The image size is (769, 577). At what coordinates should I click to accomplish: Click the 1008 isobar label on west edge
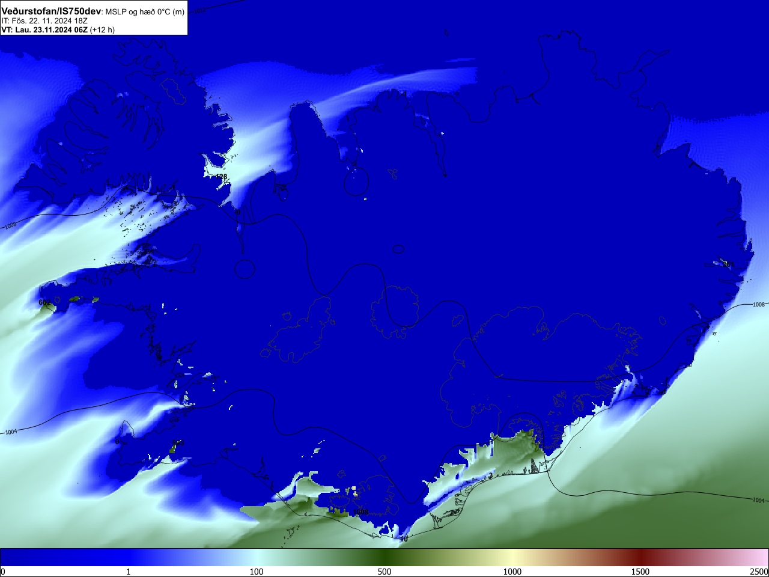[x=11, y=226]
